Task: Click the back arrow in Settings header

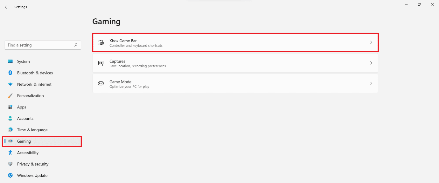Action: click(7, 7)
